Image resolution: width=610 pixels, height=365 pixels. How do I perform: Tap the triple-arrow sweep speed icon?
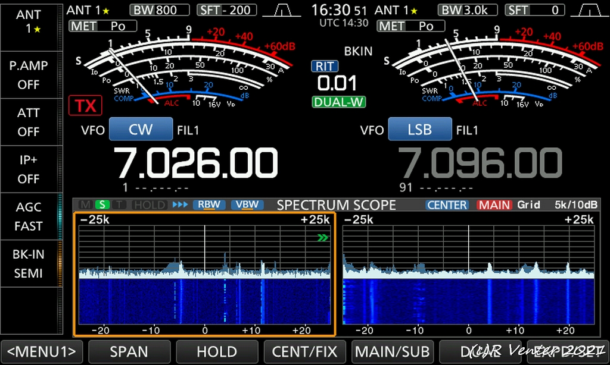click(x=180, y=204)
